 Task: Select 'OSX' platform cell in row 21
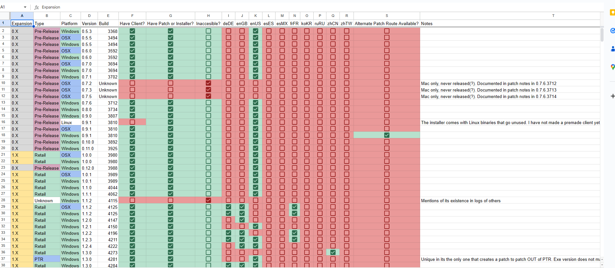pos(70,155)
